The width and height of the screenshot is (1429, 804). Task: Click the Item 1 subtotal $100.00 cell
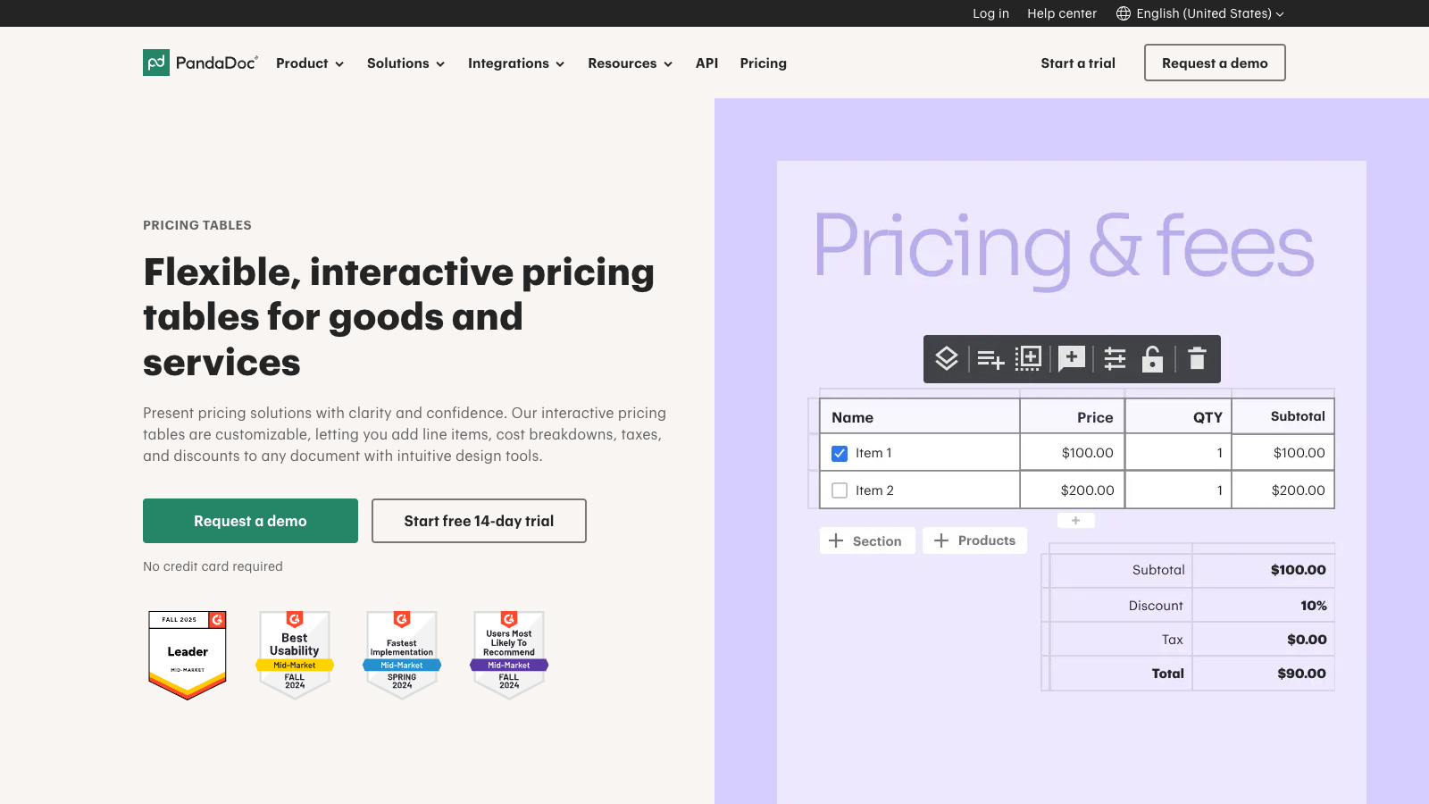pyautogui.click(x=1283, y=453)
